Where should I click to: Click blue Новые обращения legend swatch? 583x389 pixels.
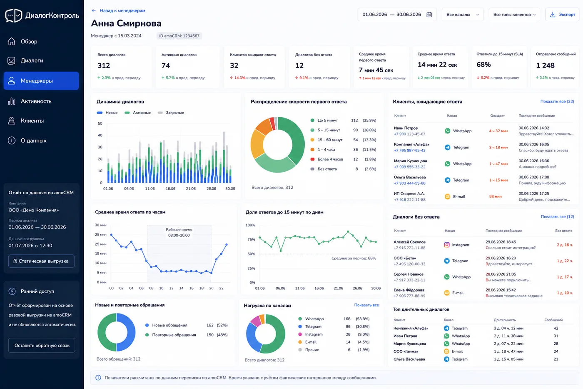[147, 325]
